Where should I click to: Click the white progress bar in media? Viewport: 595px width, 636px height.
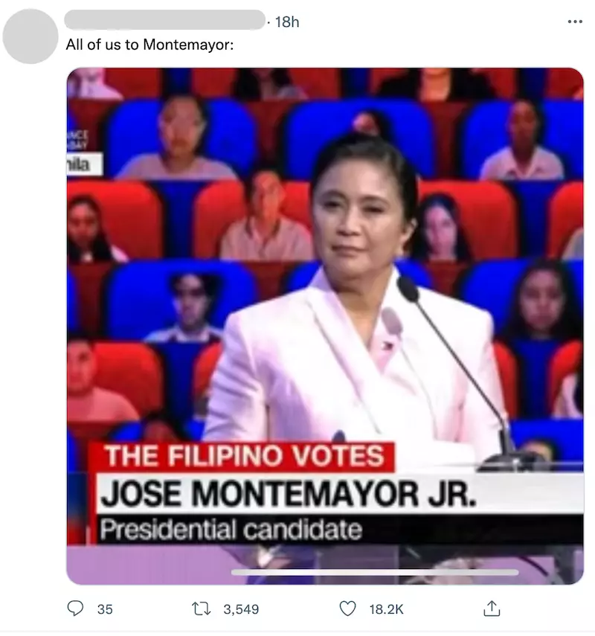click(x=375, y=572)
